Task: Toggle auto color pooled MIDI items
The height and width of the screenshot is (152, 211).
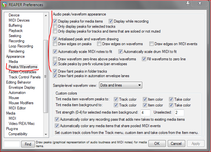Action: pyautogui.click(x=57, y=126)
